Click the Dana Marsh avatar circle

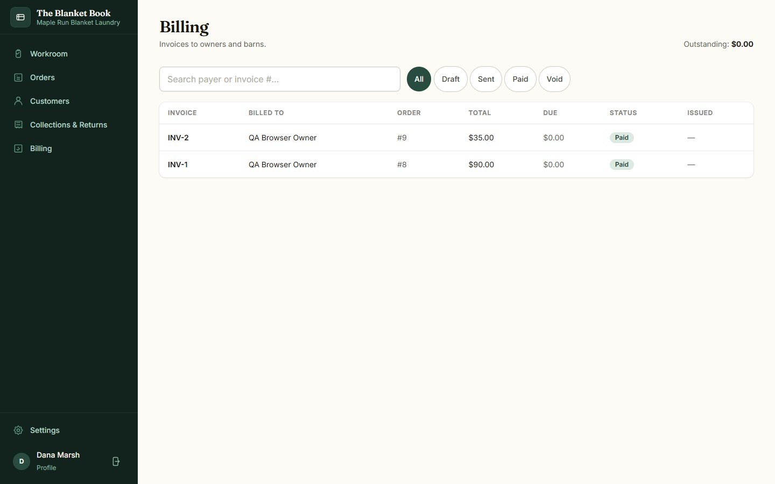coord(22,461)
